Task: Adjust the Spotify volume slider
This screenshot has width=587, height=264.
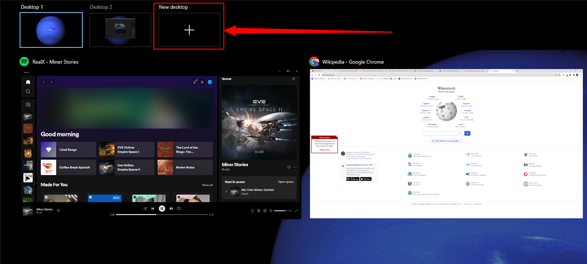Action: (x=282, y=211)
